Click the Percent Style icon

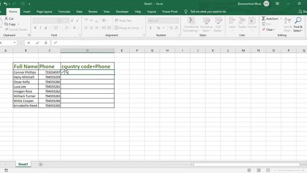(158, 28)
